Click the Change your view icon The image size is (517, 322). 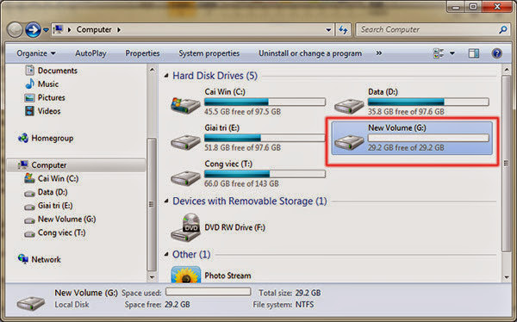pos(439,53)
